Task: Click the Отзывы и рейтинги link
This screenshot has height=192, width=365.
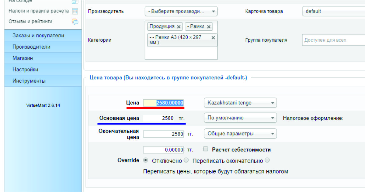Action: 30,22
